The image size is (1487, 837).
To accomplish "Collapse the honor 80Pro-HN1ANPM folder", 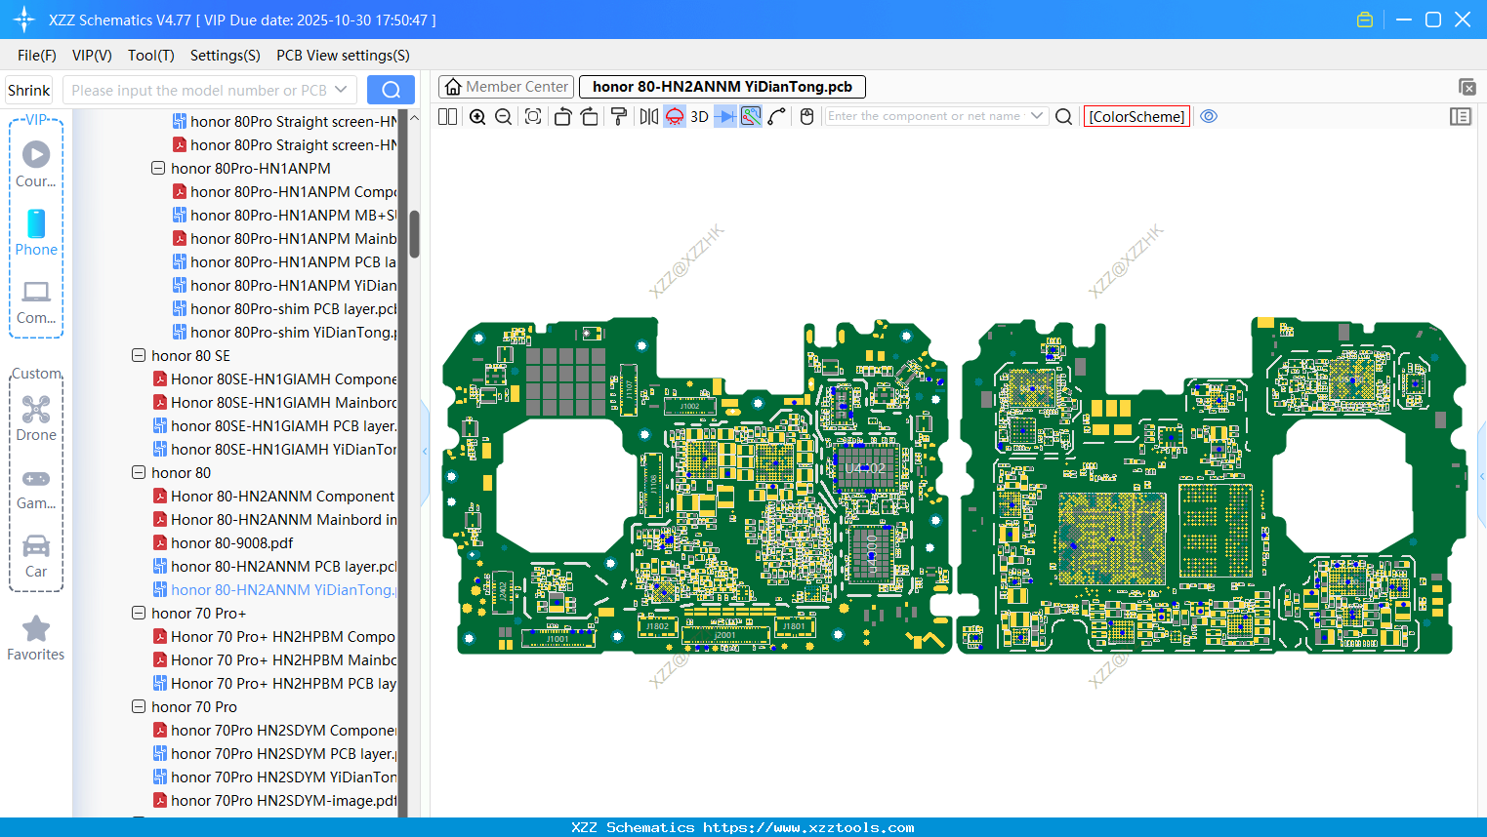I will [158, 168].
